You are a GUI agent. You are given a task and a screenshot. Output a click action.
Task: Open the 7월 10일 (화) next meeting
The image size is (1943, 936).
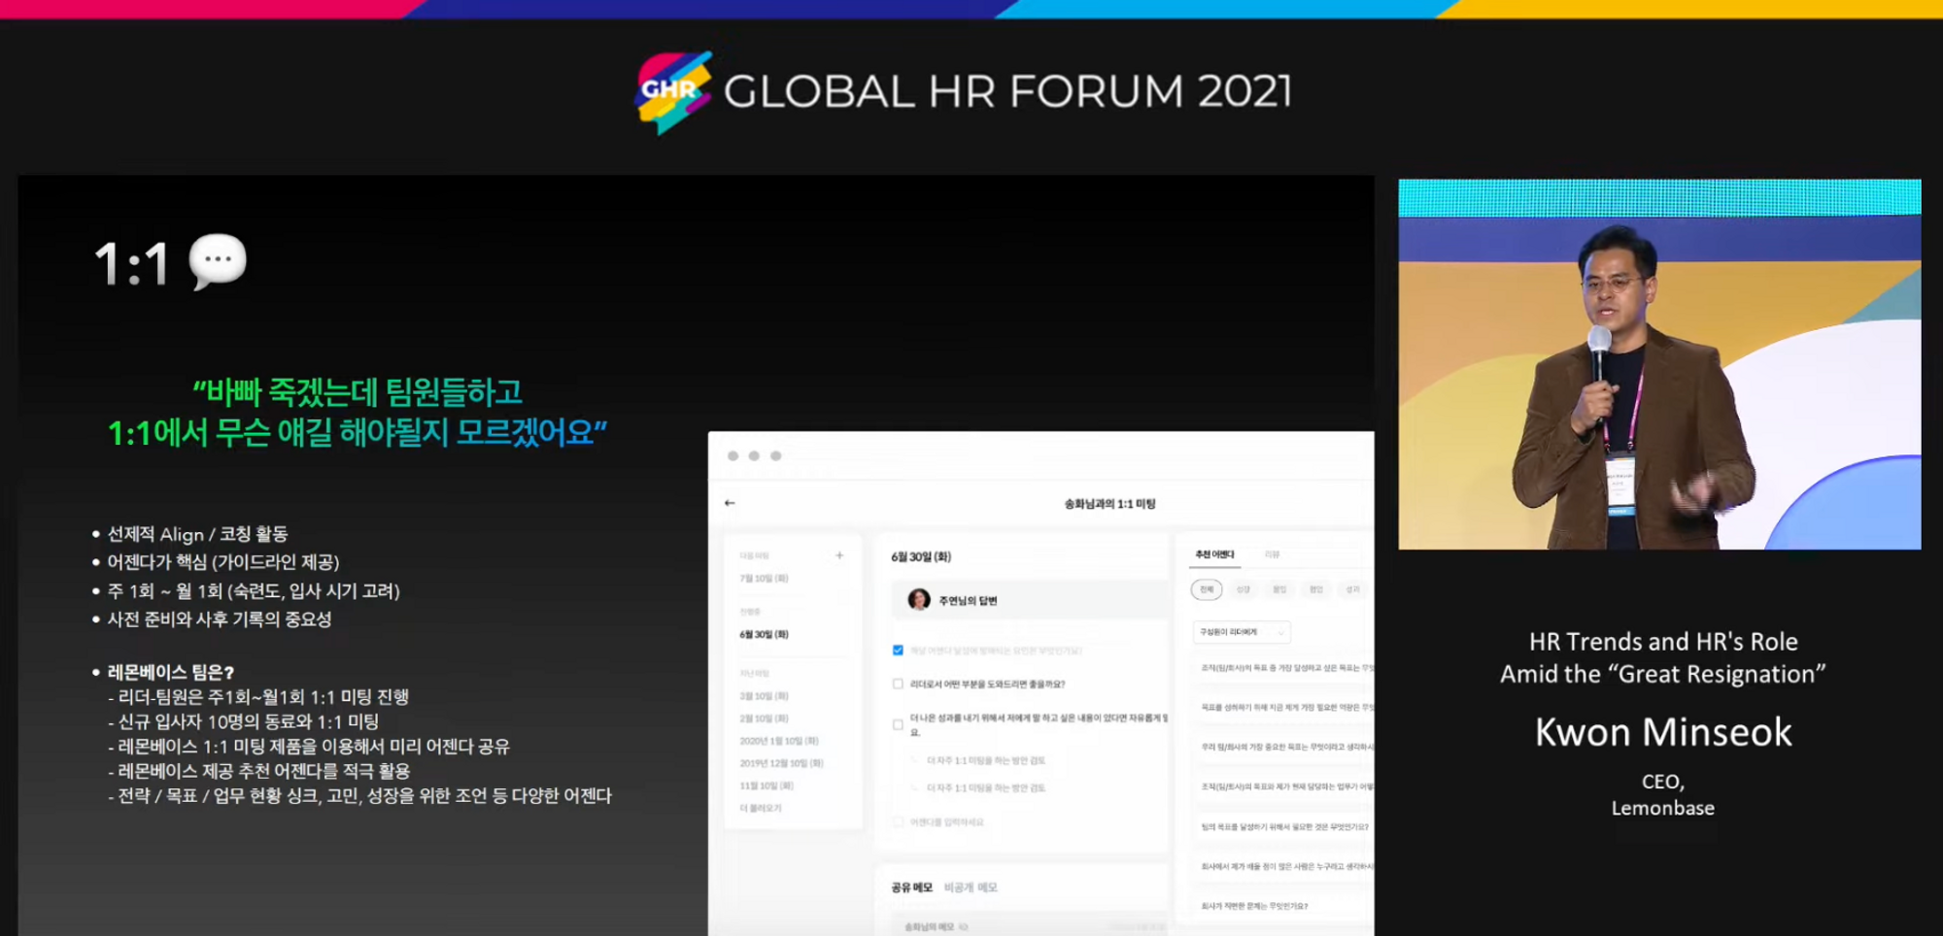click(x=764, y=579)
